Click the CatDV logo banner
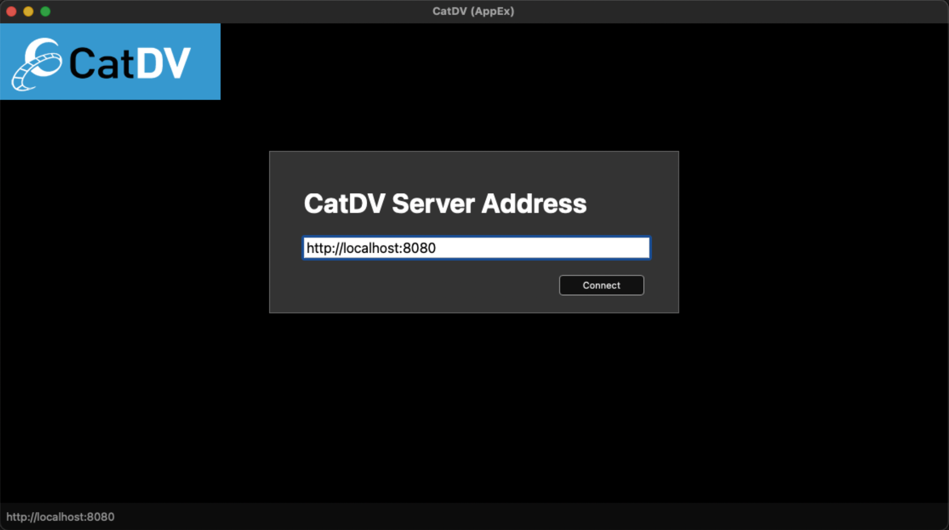Image resolution: width=949 pixels, height=530 pixels. (x=110, y=61)
